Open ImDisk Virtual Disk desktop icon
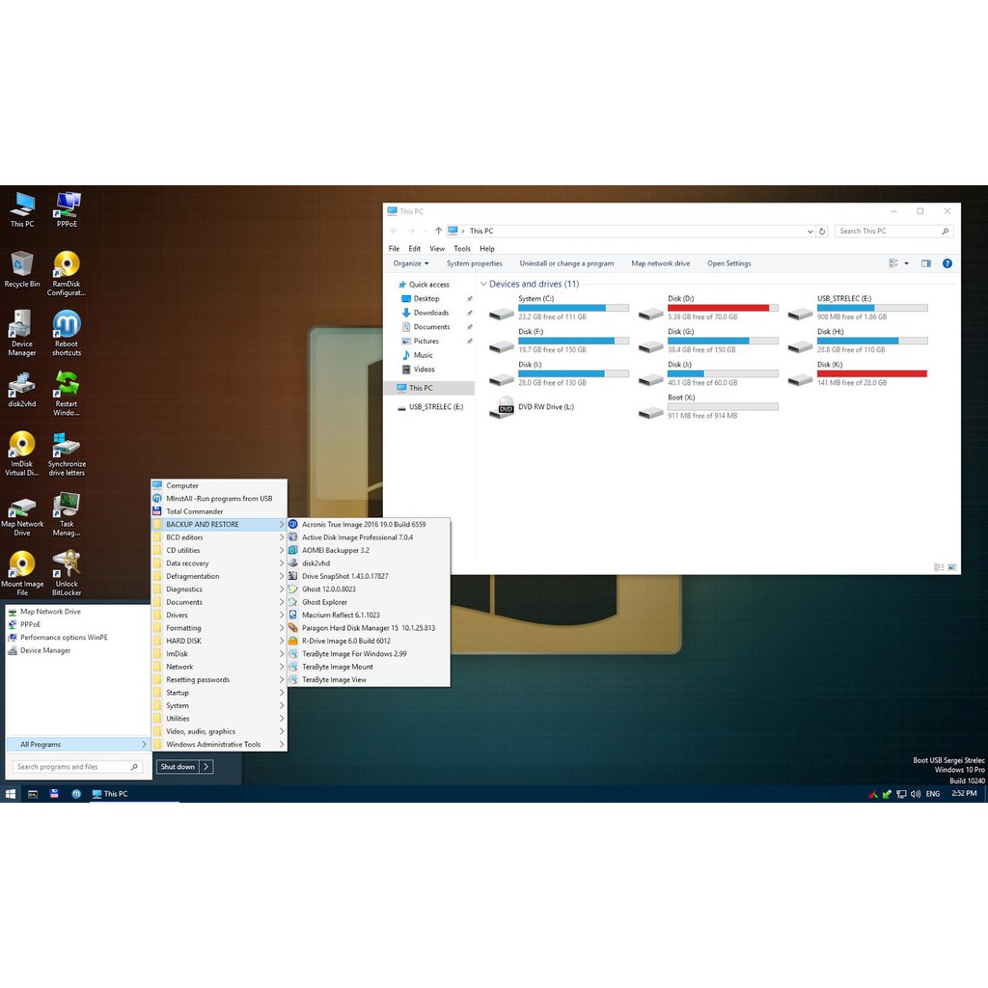 [x=22, y=448]
